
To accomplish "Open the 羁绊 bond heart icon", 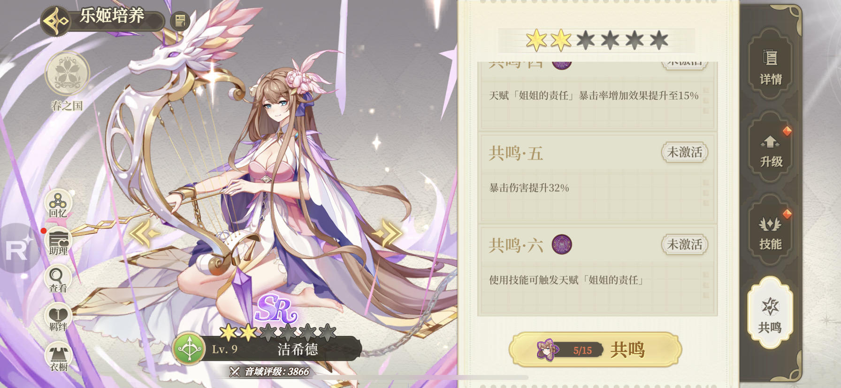I will coord(58,318).
